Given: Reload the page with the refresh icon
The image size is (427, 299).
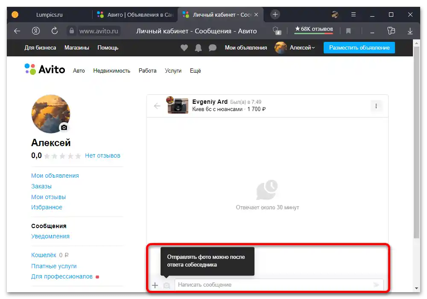Looking at the screenshot, I should (55, 31).
